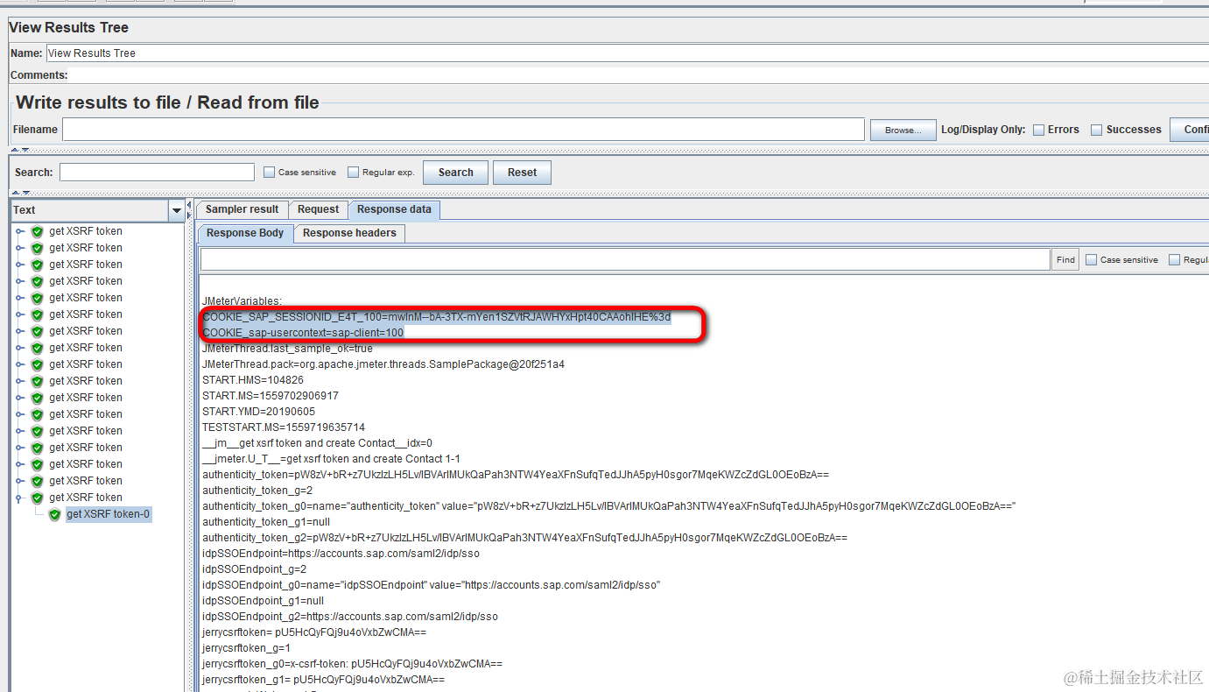This screenshot has width=1209, height=692.
Task: Click the idpSSOEndpoint_g1=null line
Action: click(x=263, y=601)
